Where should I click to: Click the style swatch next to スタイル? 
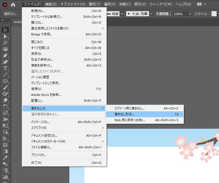(x=214, y=14)
